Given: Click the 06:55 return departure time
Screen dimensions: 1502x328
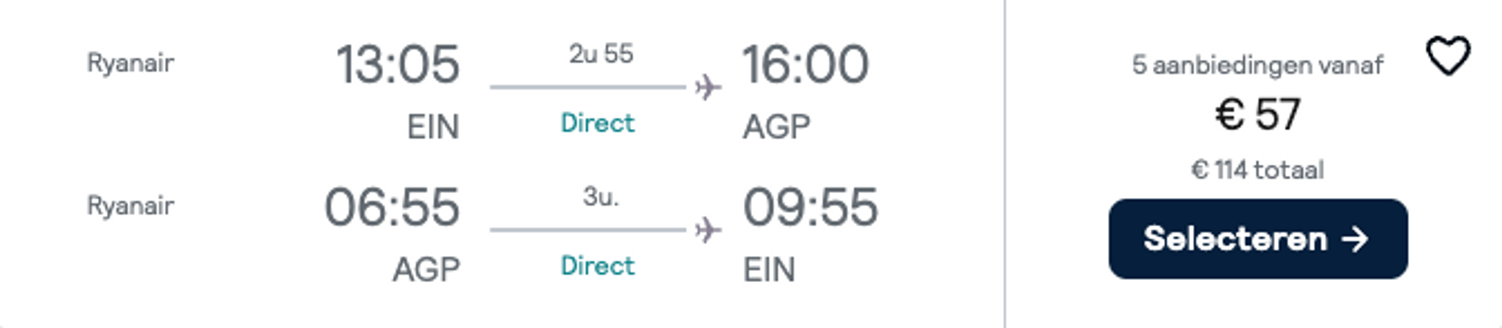Looking at the screenshot, I should pos(392,208).
